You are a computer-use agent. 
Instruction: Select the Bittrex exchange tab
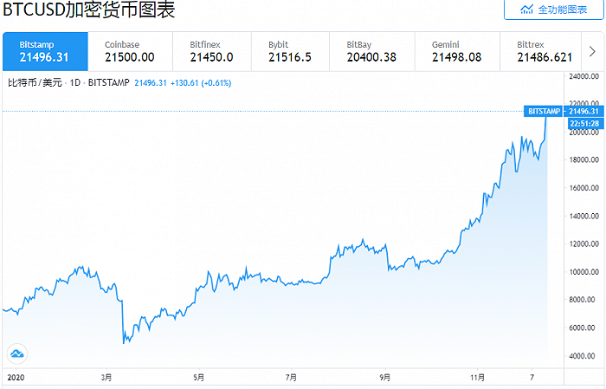544,50
